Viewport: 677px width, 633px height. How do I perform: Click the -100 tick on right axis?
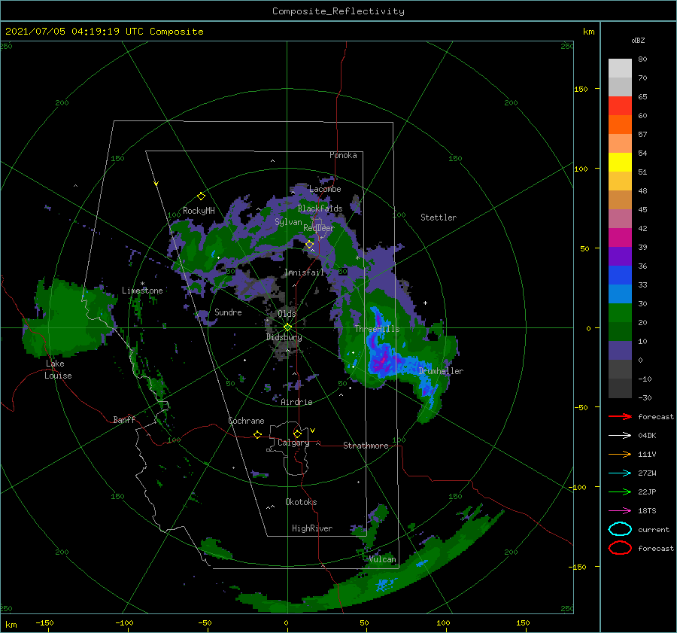[577, 487]
